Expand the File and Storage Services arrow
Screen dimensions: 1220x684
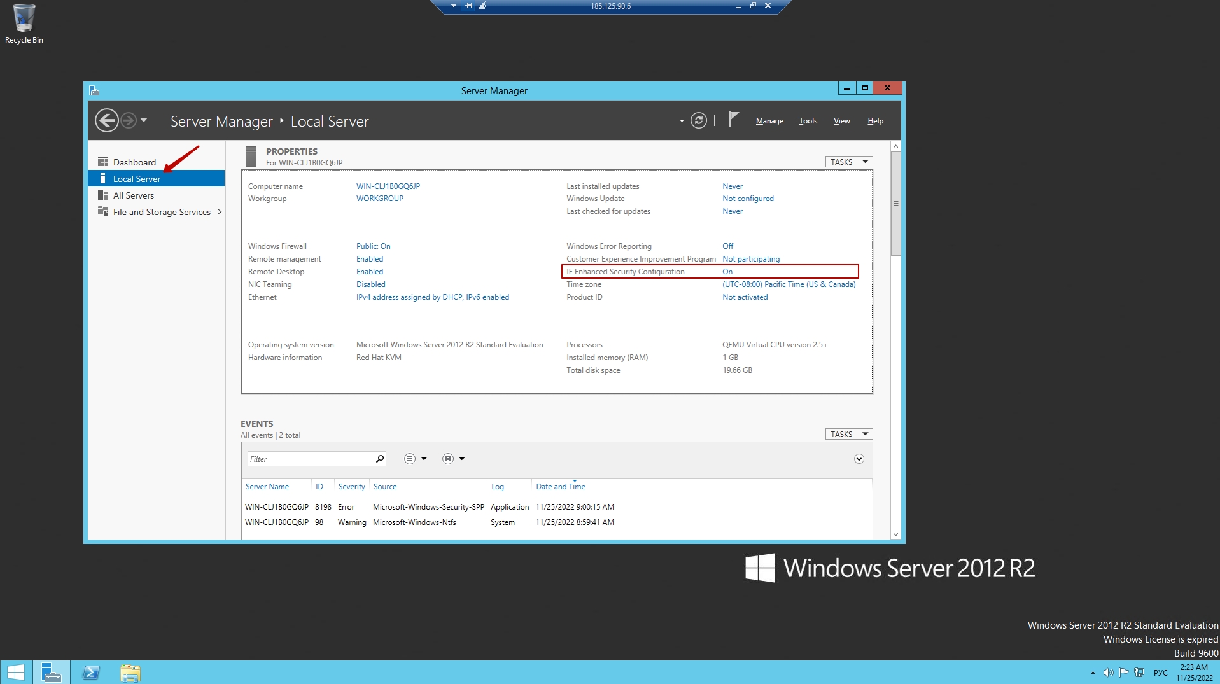tap(220, 212)
